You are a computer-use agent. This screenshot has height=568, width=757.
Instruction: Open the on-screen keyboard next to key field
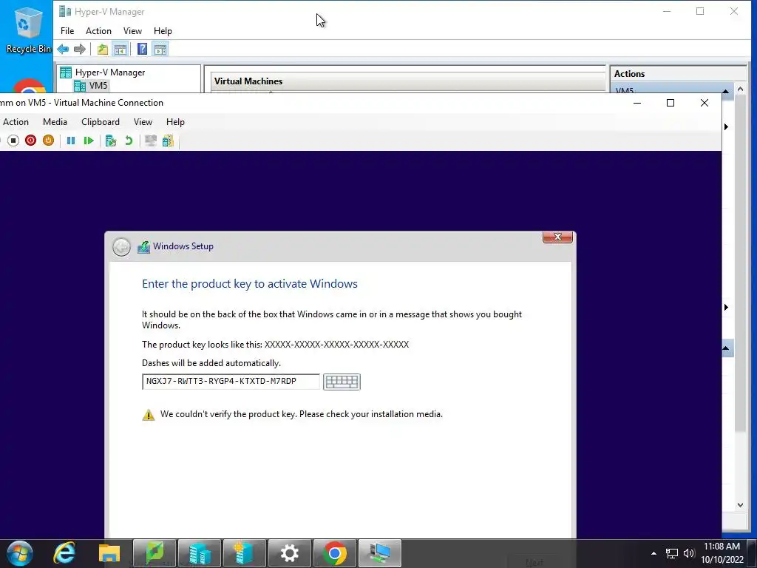[342, 382]
